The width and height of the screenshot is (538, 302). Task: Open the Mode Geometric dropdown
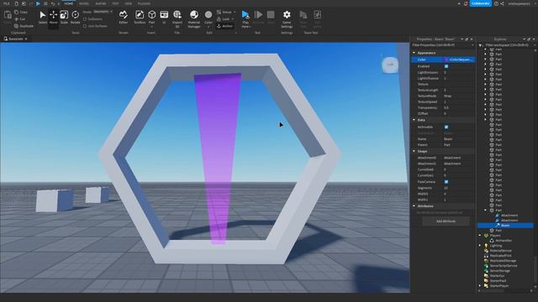click(103, 12)
